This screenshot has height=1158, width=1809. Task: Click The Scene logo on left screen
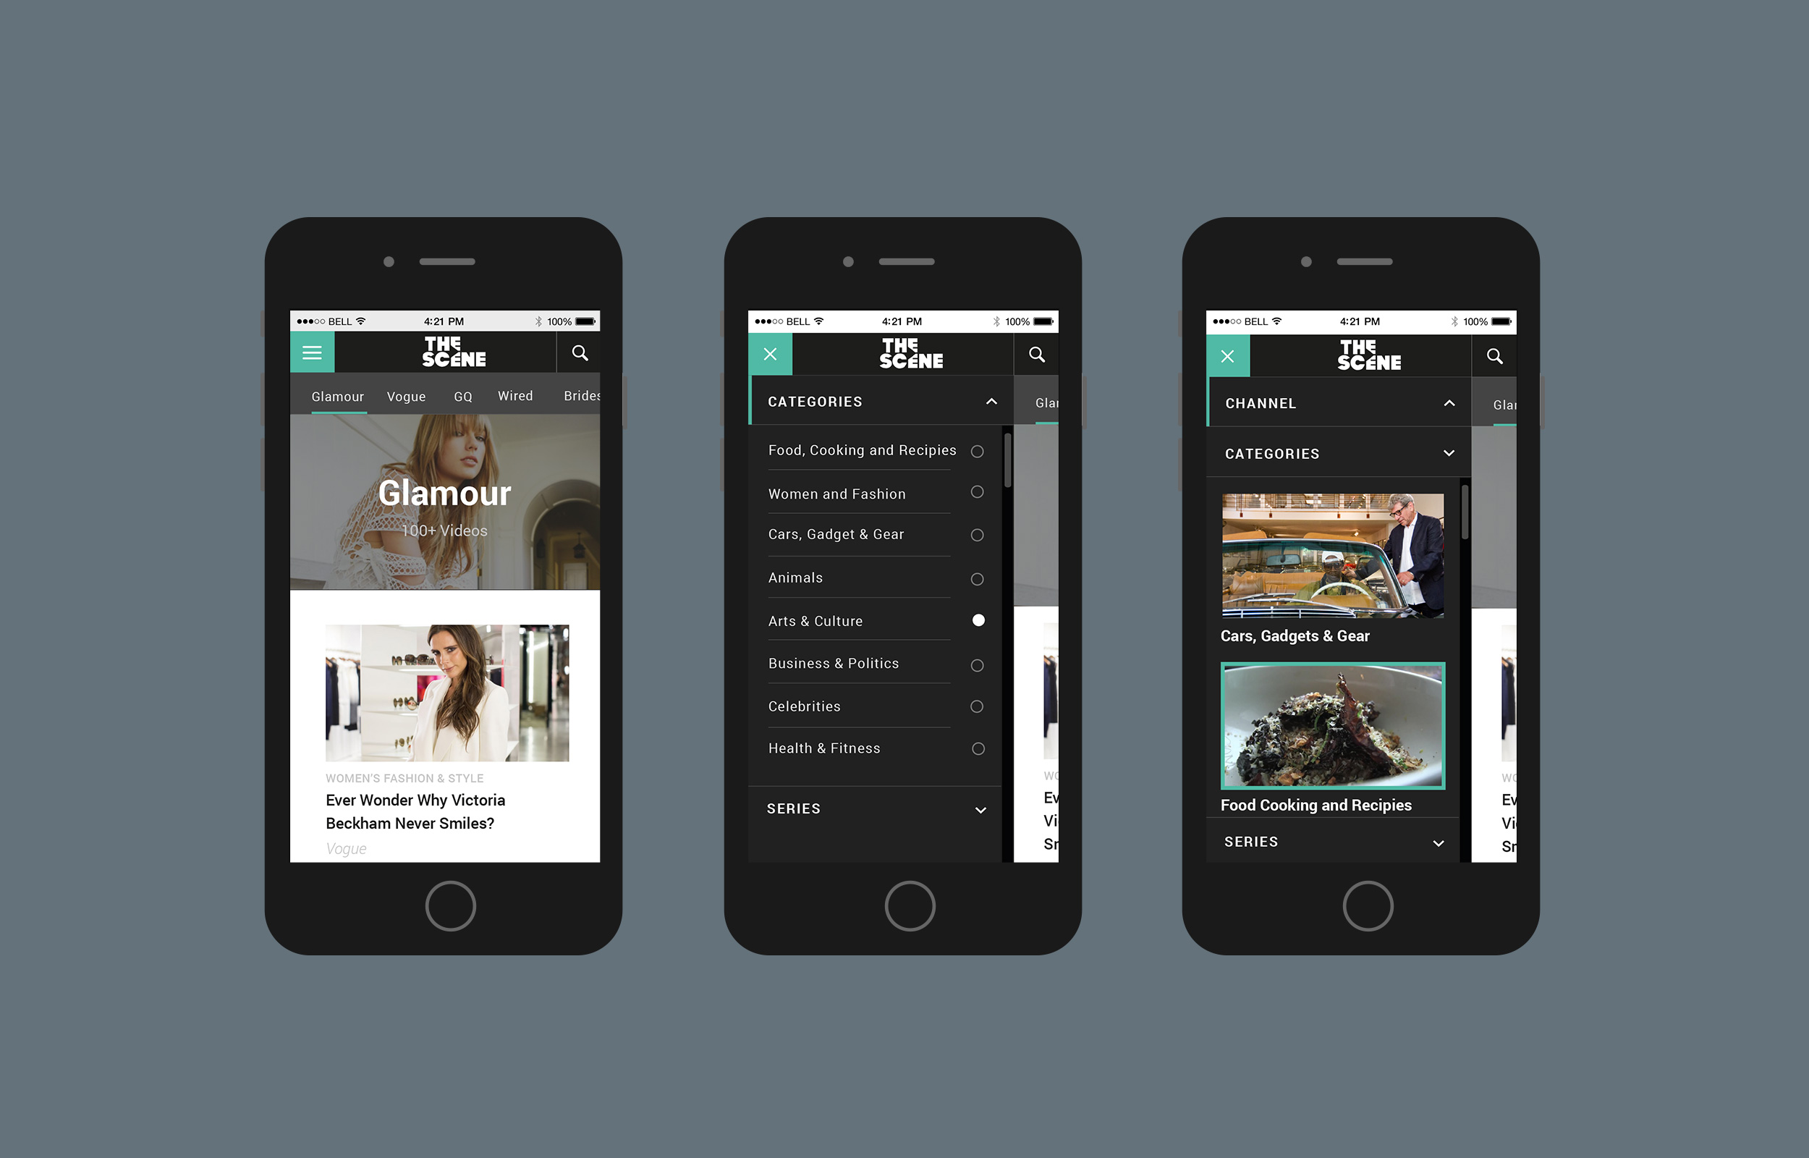point(447,355)
